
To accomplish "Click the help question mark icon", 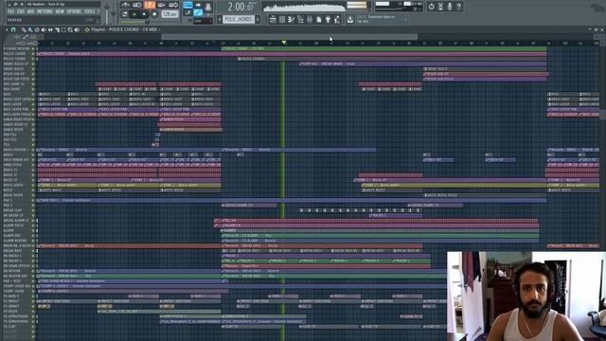I will 458,7.
